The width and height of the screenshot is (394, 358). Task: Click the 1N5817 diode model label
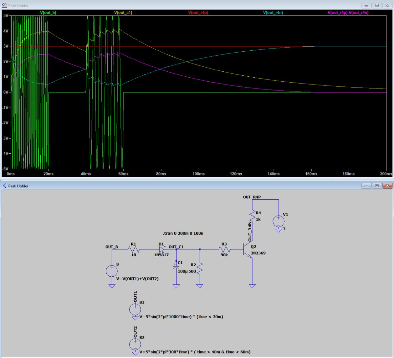(161, 255)
